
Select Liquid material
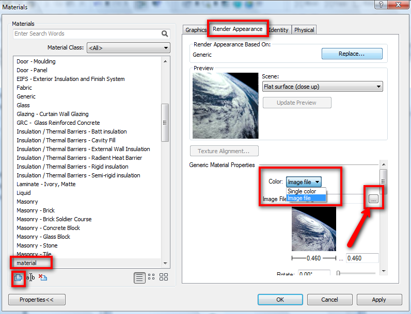(x=24, y=193)
